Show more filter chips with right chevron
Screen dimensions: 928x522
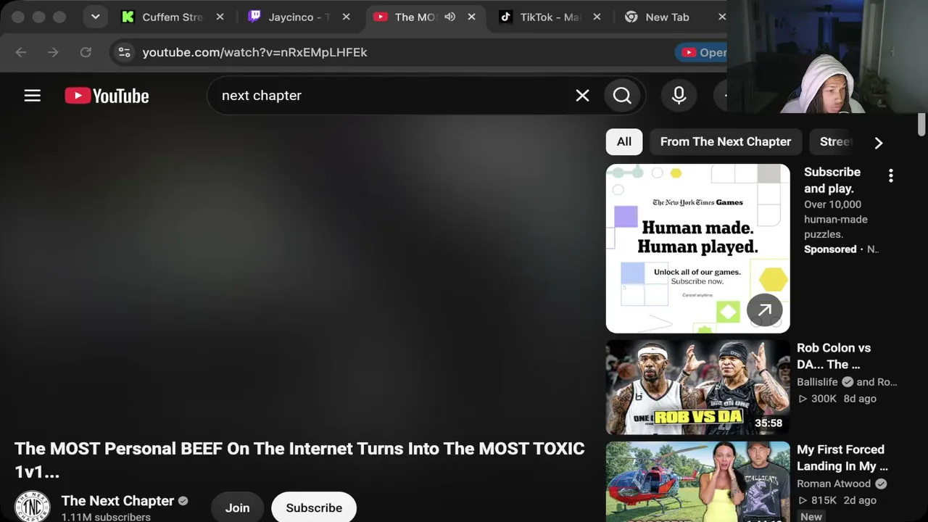879,143
